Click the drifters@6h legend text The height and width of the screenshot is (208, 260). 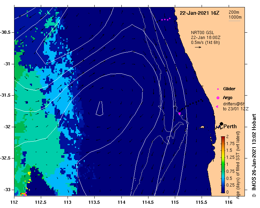(234, 104)
